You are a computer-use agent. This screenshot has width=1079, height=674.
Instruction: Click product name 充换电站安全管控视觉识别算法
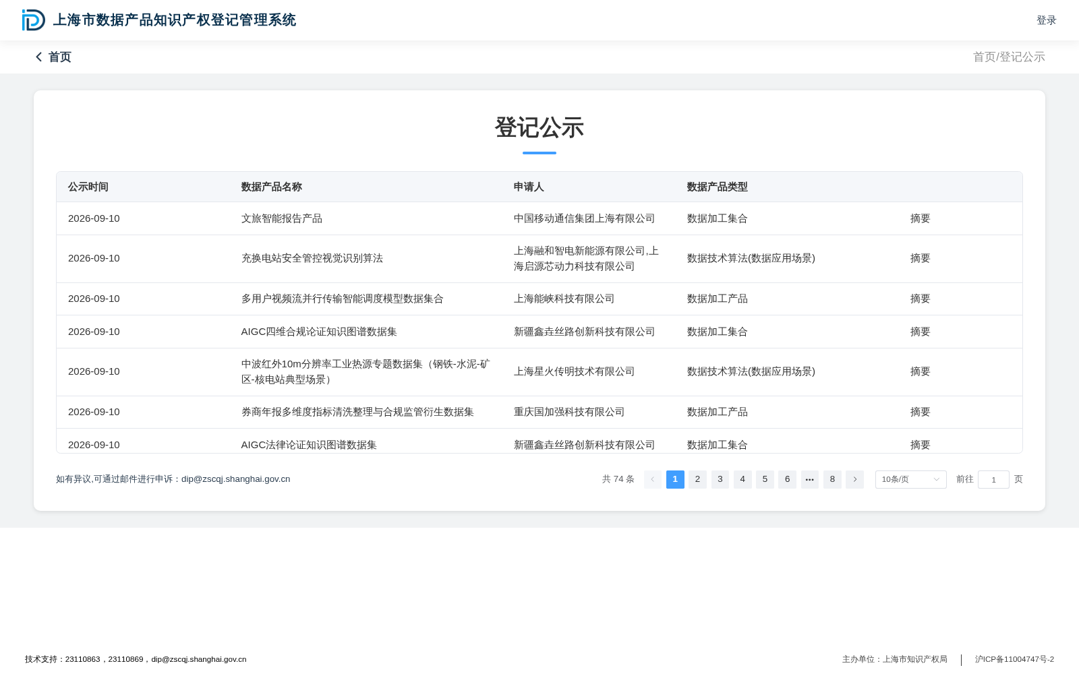tap(312, 258)
